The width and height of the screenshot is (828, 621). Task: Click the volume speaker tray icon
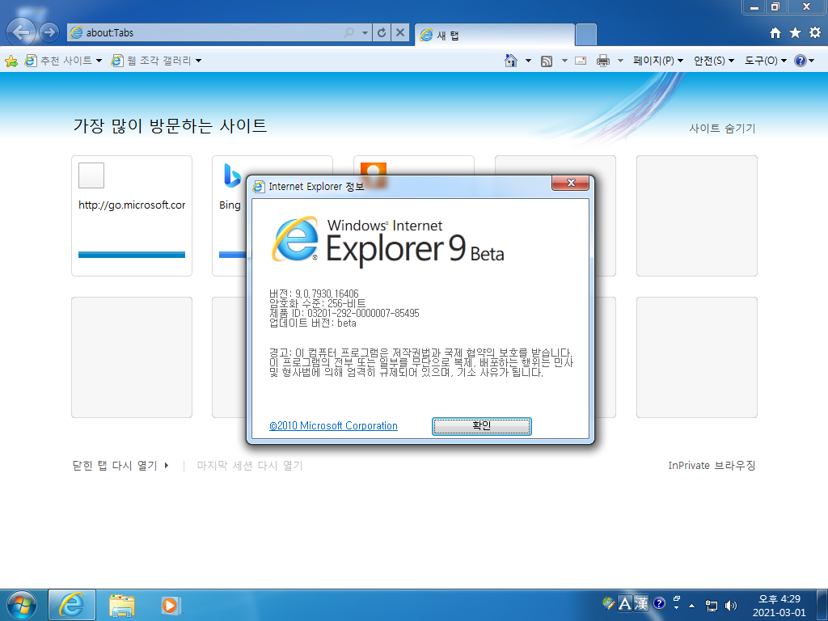click(x=731, y=606)
